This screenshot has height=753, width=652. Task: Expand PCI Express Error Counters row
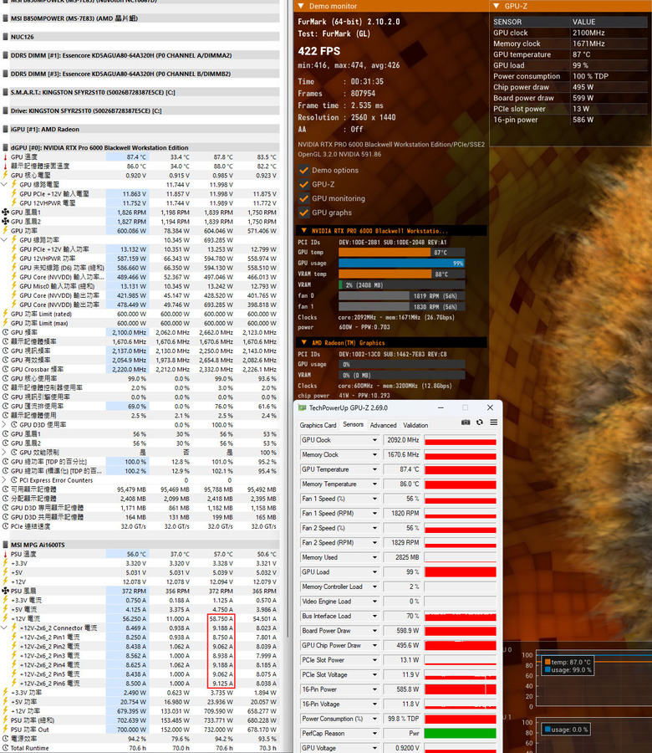pyautogui.click(x=4, y=480)
